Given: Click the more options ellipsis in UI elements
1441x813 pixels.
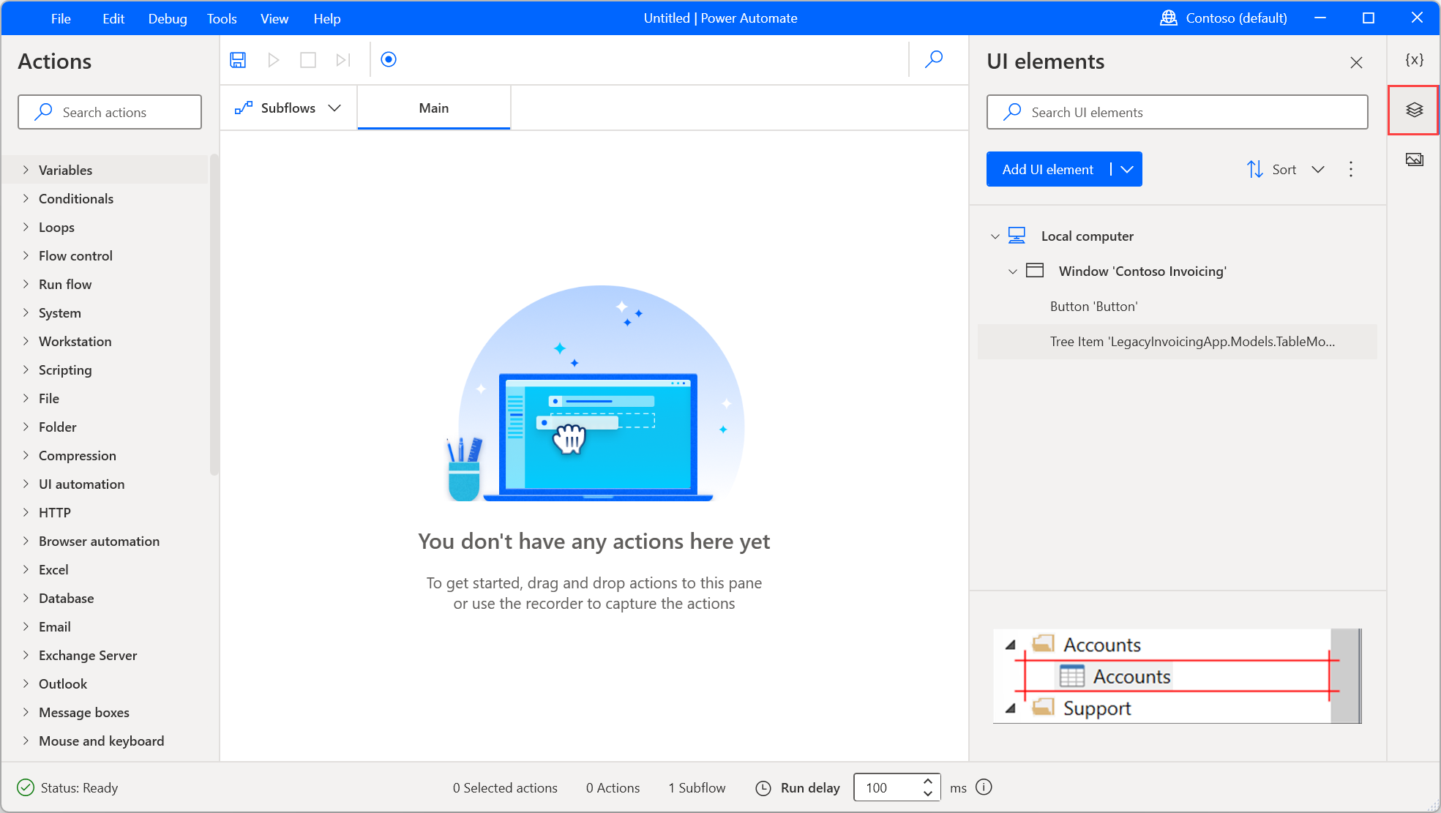Looking at the screenshot, I should (x=1351, y=169).
